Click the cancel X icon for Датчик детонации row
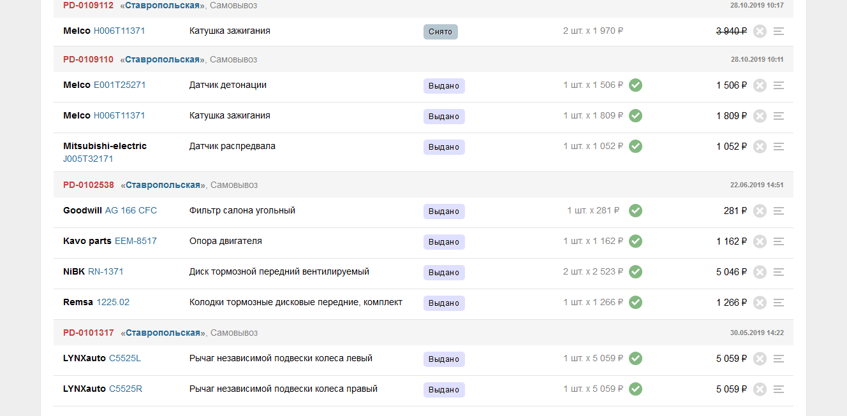This screenshot has height=416, width=847. click(760, 85)
